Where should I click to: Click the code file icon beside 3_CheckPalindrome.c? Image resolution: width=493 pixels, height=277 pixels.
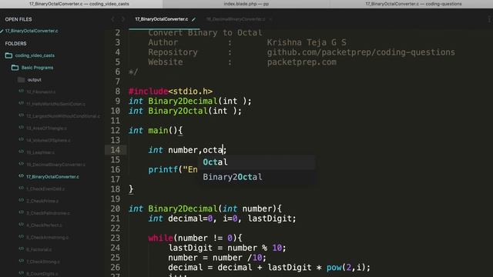[21, 212]
